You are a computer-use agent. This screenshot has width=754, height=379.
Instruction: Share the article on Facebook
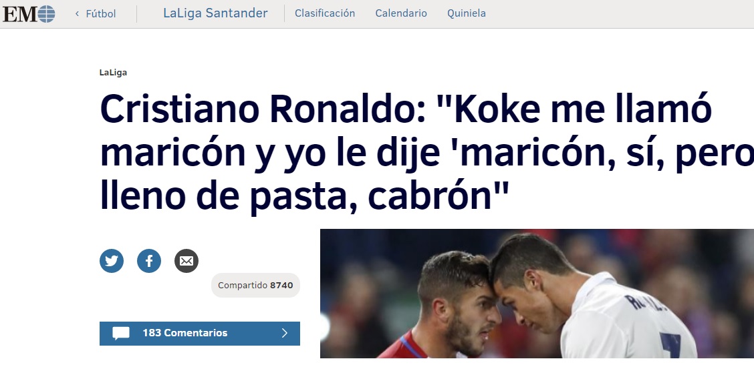click(x=149, y=261)
